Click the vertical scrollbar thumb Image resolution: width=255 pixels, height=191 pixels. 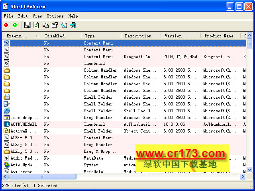[x=250, y=44]
